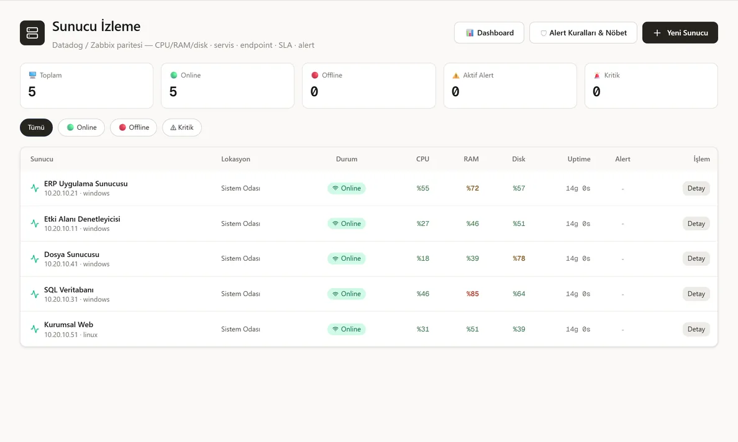Click wifi icon in Kurumsal Web status
The width and height of the screenshot is (738, 442).
tap(335, 329)
